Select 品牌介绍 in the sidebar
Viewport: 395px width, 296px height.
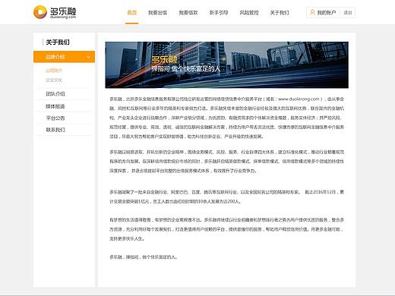coord(64,57)
